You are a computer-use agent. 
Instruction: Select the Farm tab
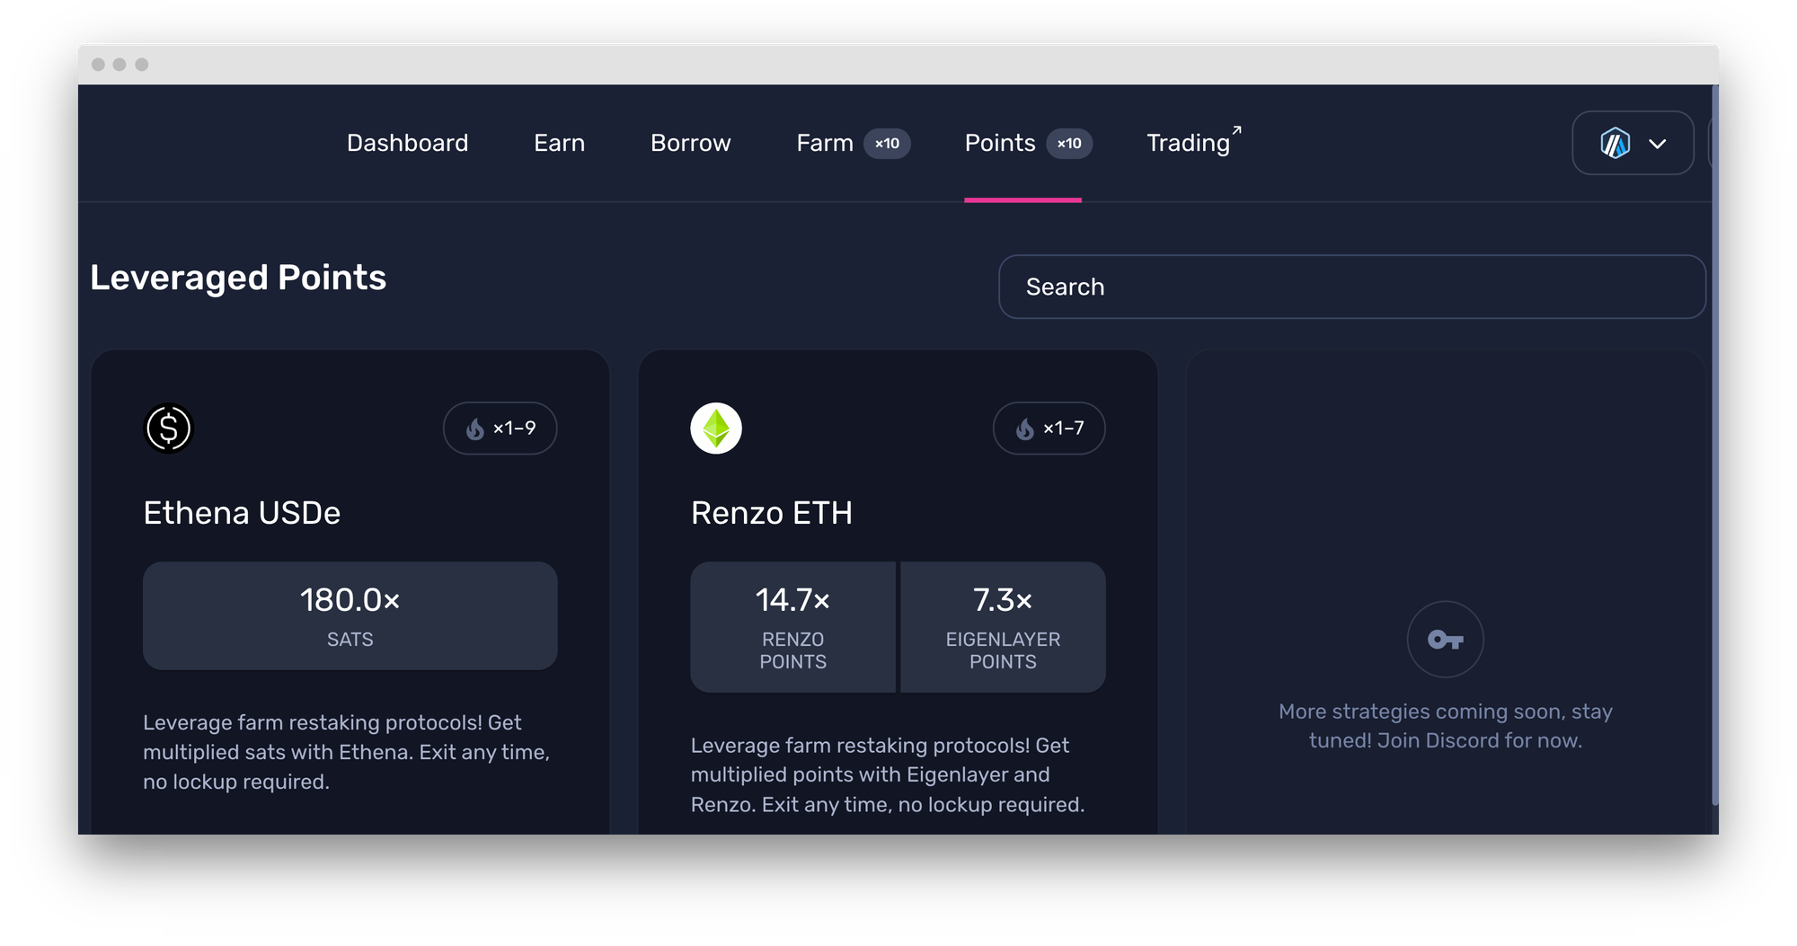824,144
